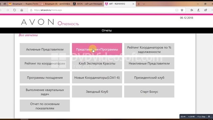
Task: Switch to the Gmail inbox tab
Action: click(x=56, y=4)
